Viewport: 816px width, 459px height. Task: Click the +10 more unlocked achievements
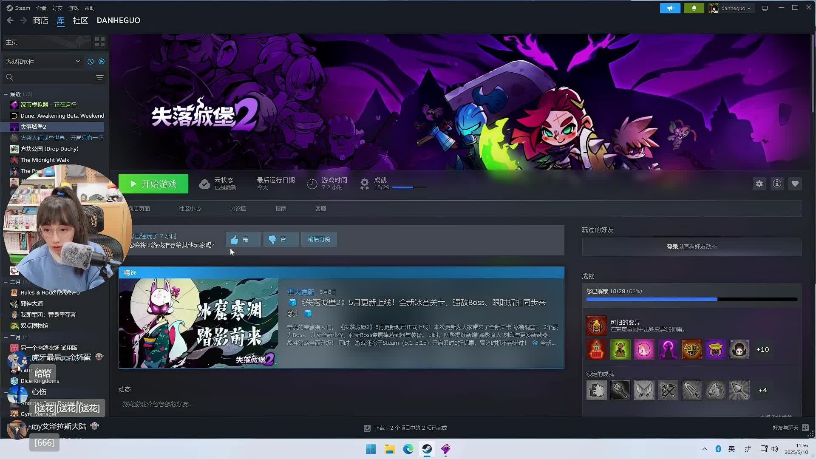point(763,349)
